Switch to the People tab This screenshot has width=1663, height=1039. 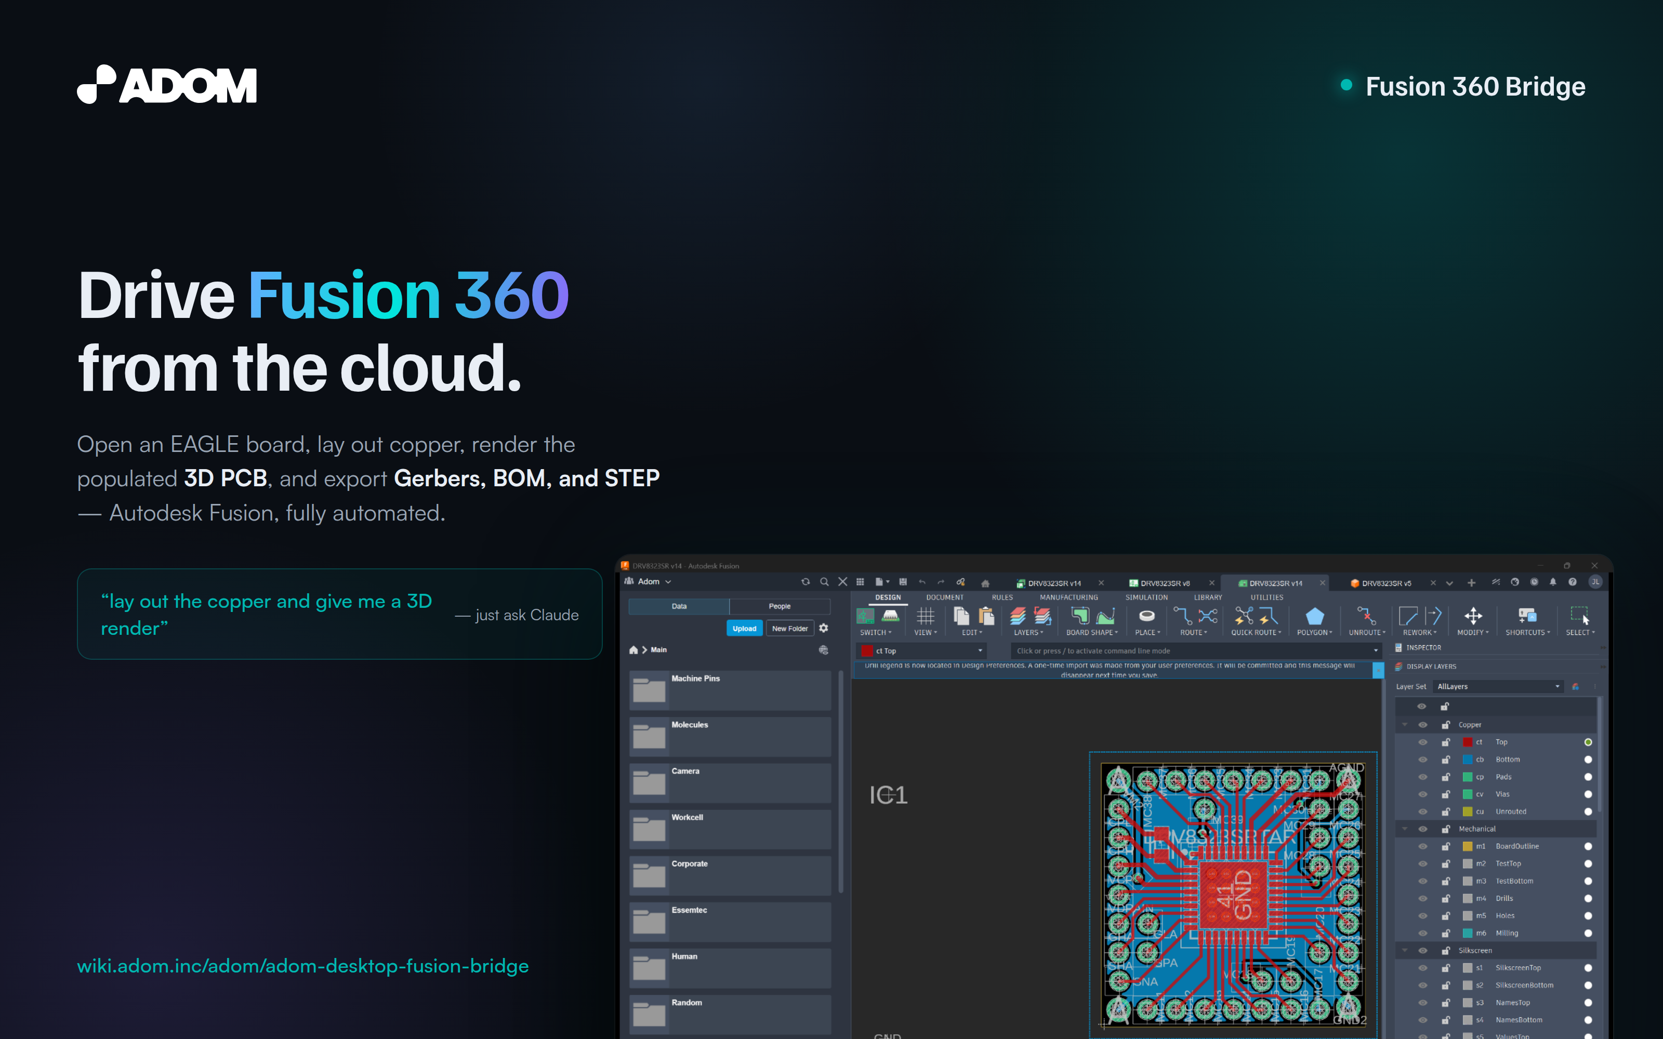pyautogui.click(x=780, y=606)
